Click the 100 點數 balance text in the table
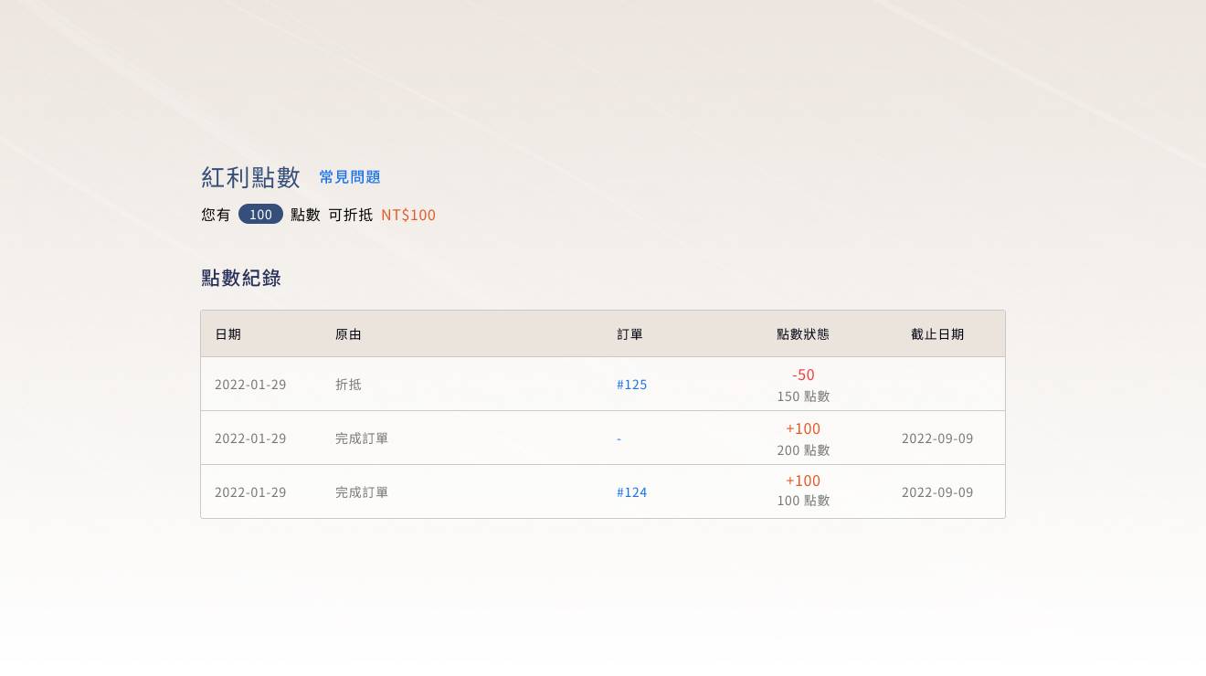The height and width of the screenshot is (676, 1206). coord(803,501)
